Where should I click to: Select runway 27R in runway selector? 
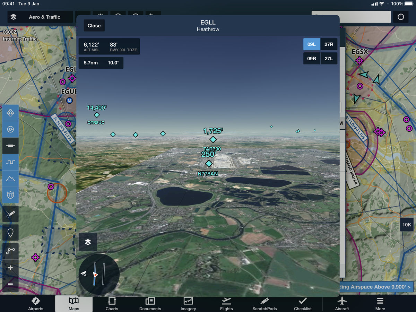point(329,44)
